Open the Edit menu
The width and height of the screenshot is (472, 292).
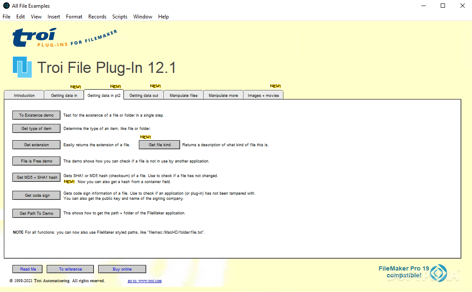click(x=21, y=17)
